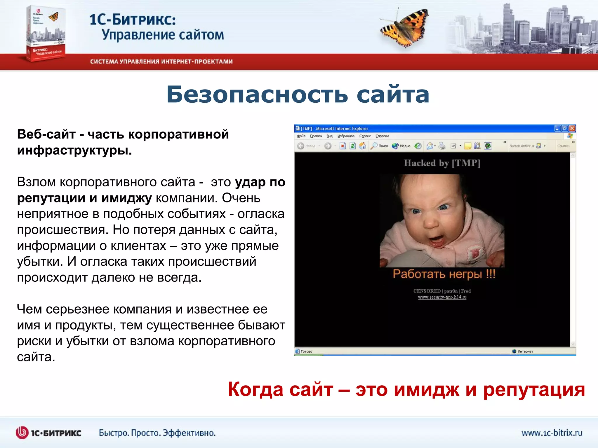
Task: Click the 'Готово' status bar text
Action: (307, 351)
